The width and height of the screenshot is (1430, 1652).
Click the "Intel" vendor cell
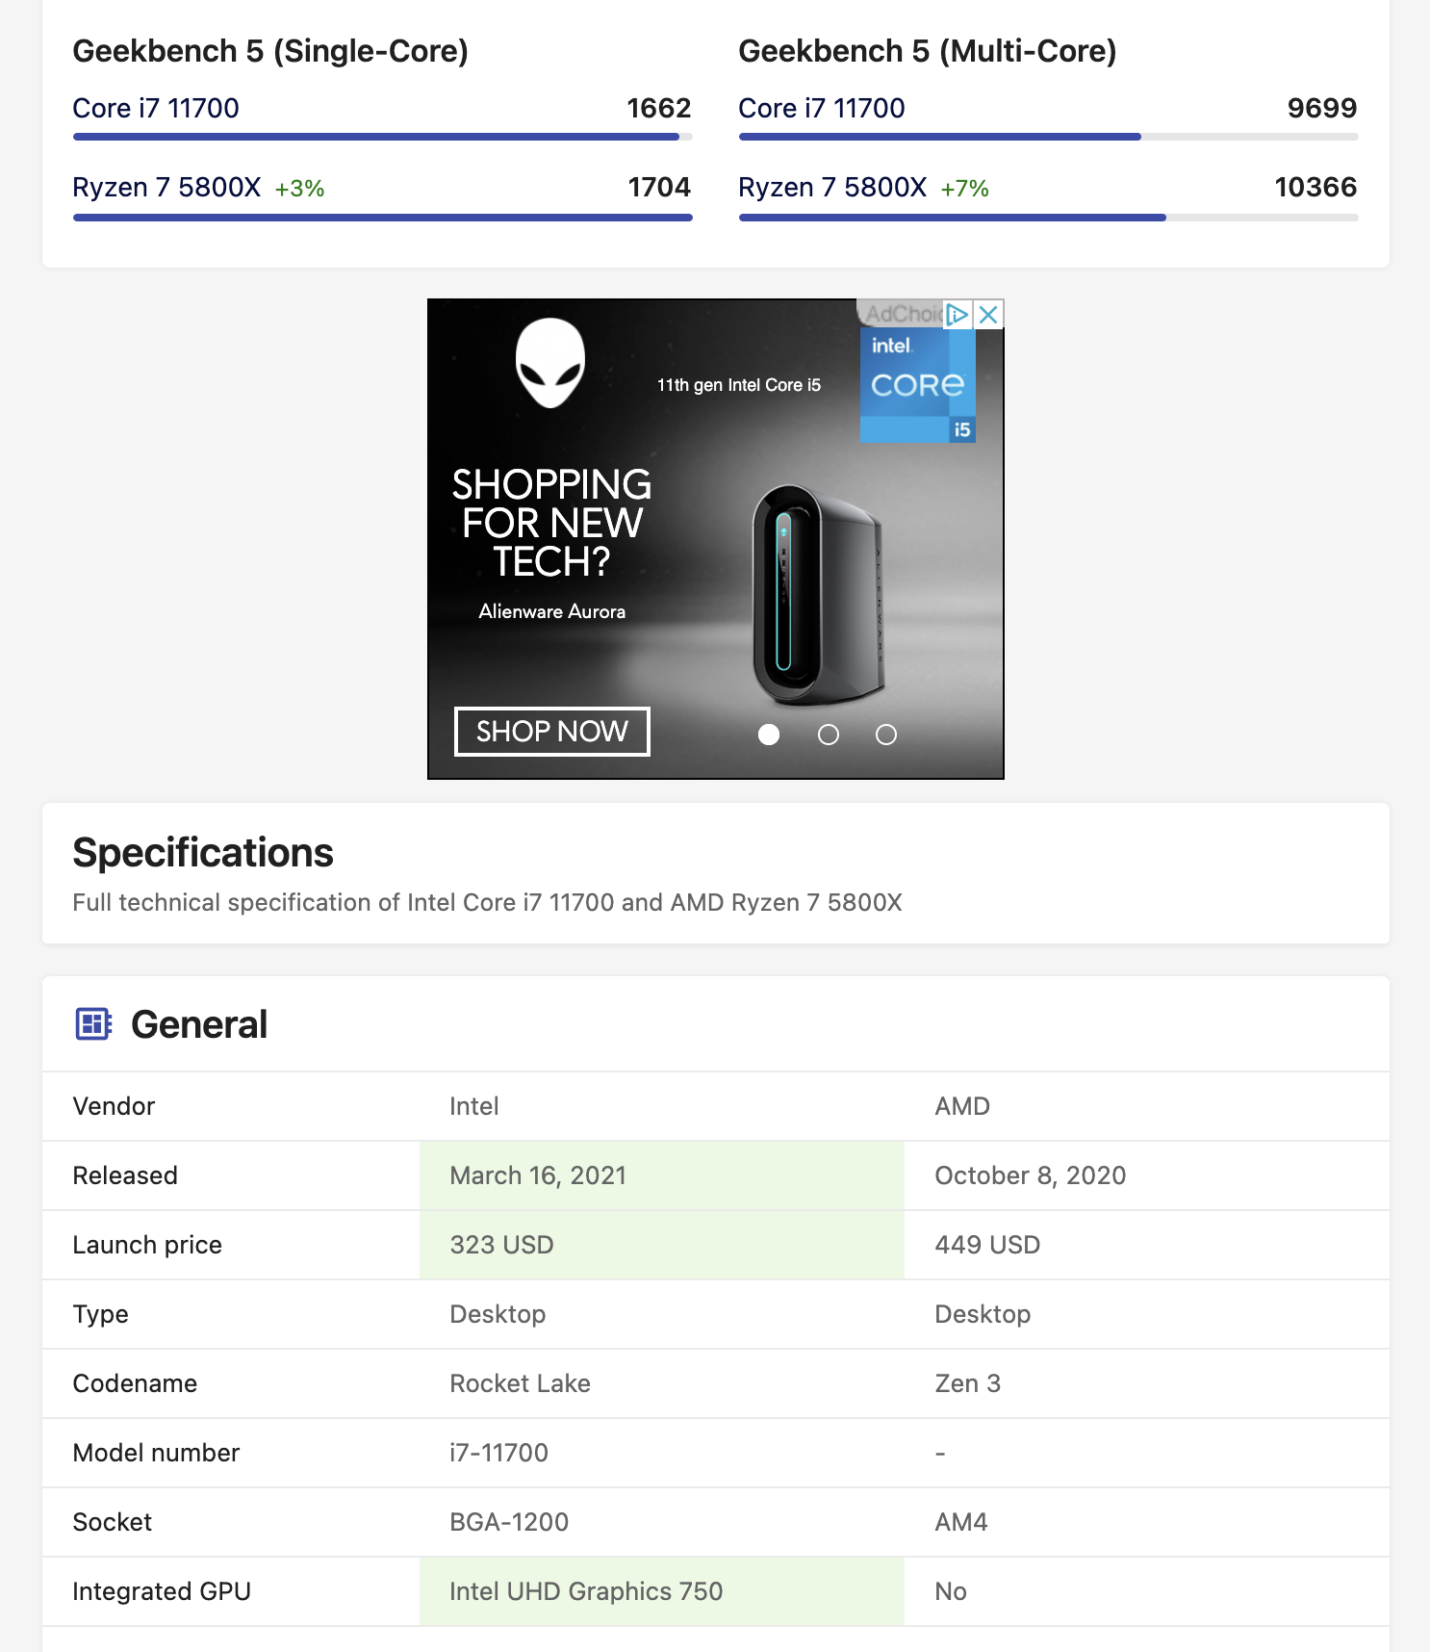(x=662, y=1106)
